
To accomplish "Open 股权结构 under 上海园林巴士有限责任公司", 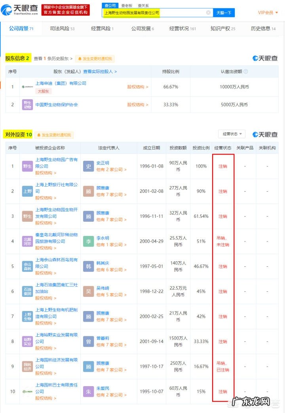I will 46,398.
